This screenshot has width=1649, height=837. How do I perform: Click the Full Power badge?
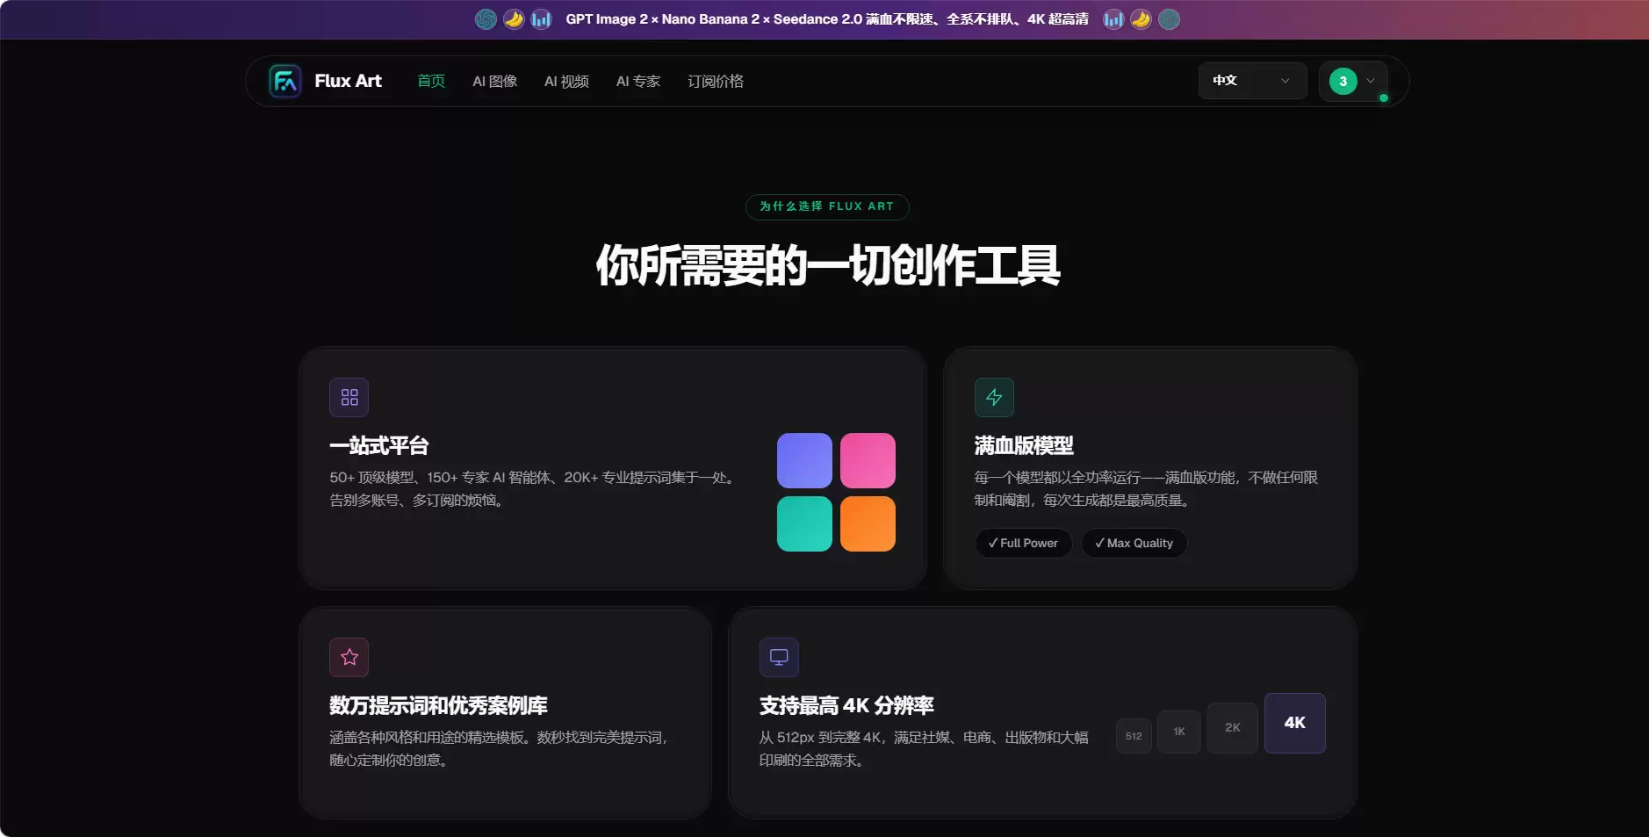coord(1023,543)
